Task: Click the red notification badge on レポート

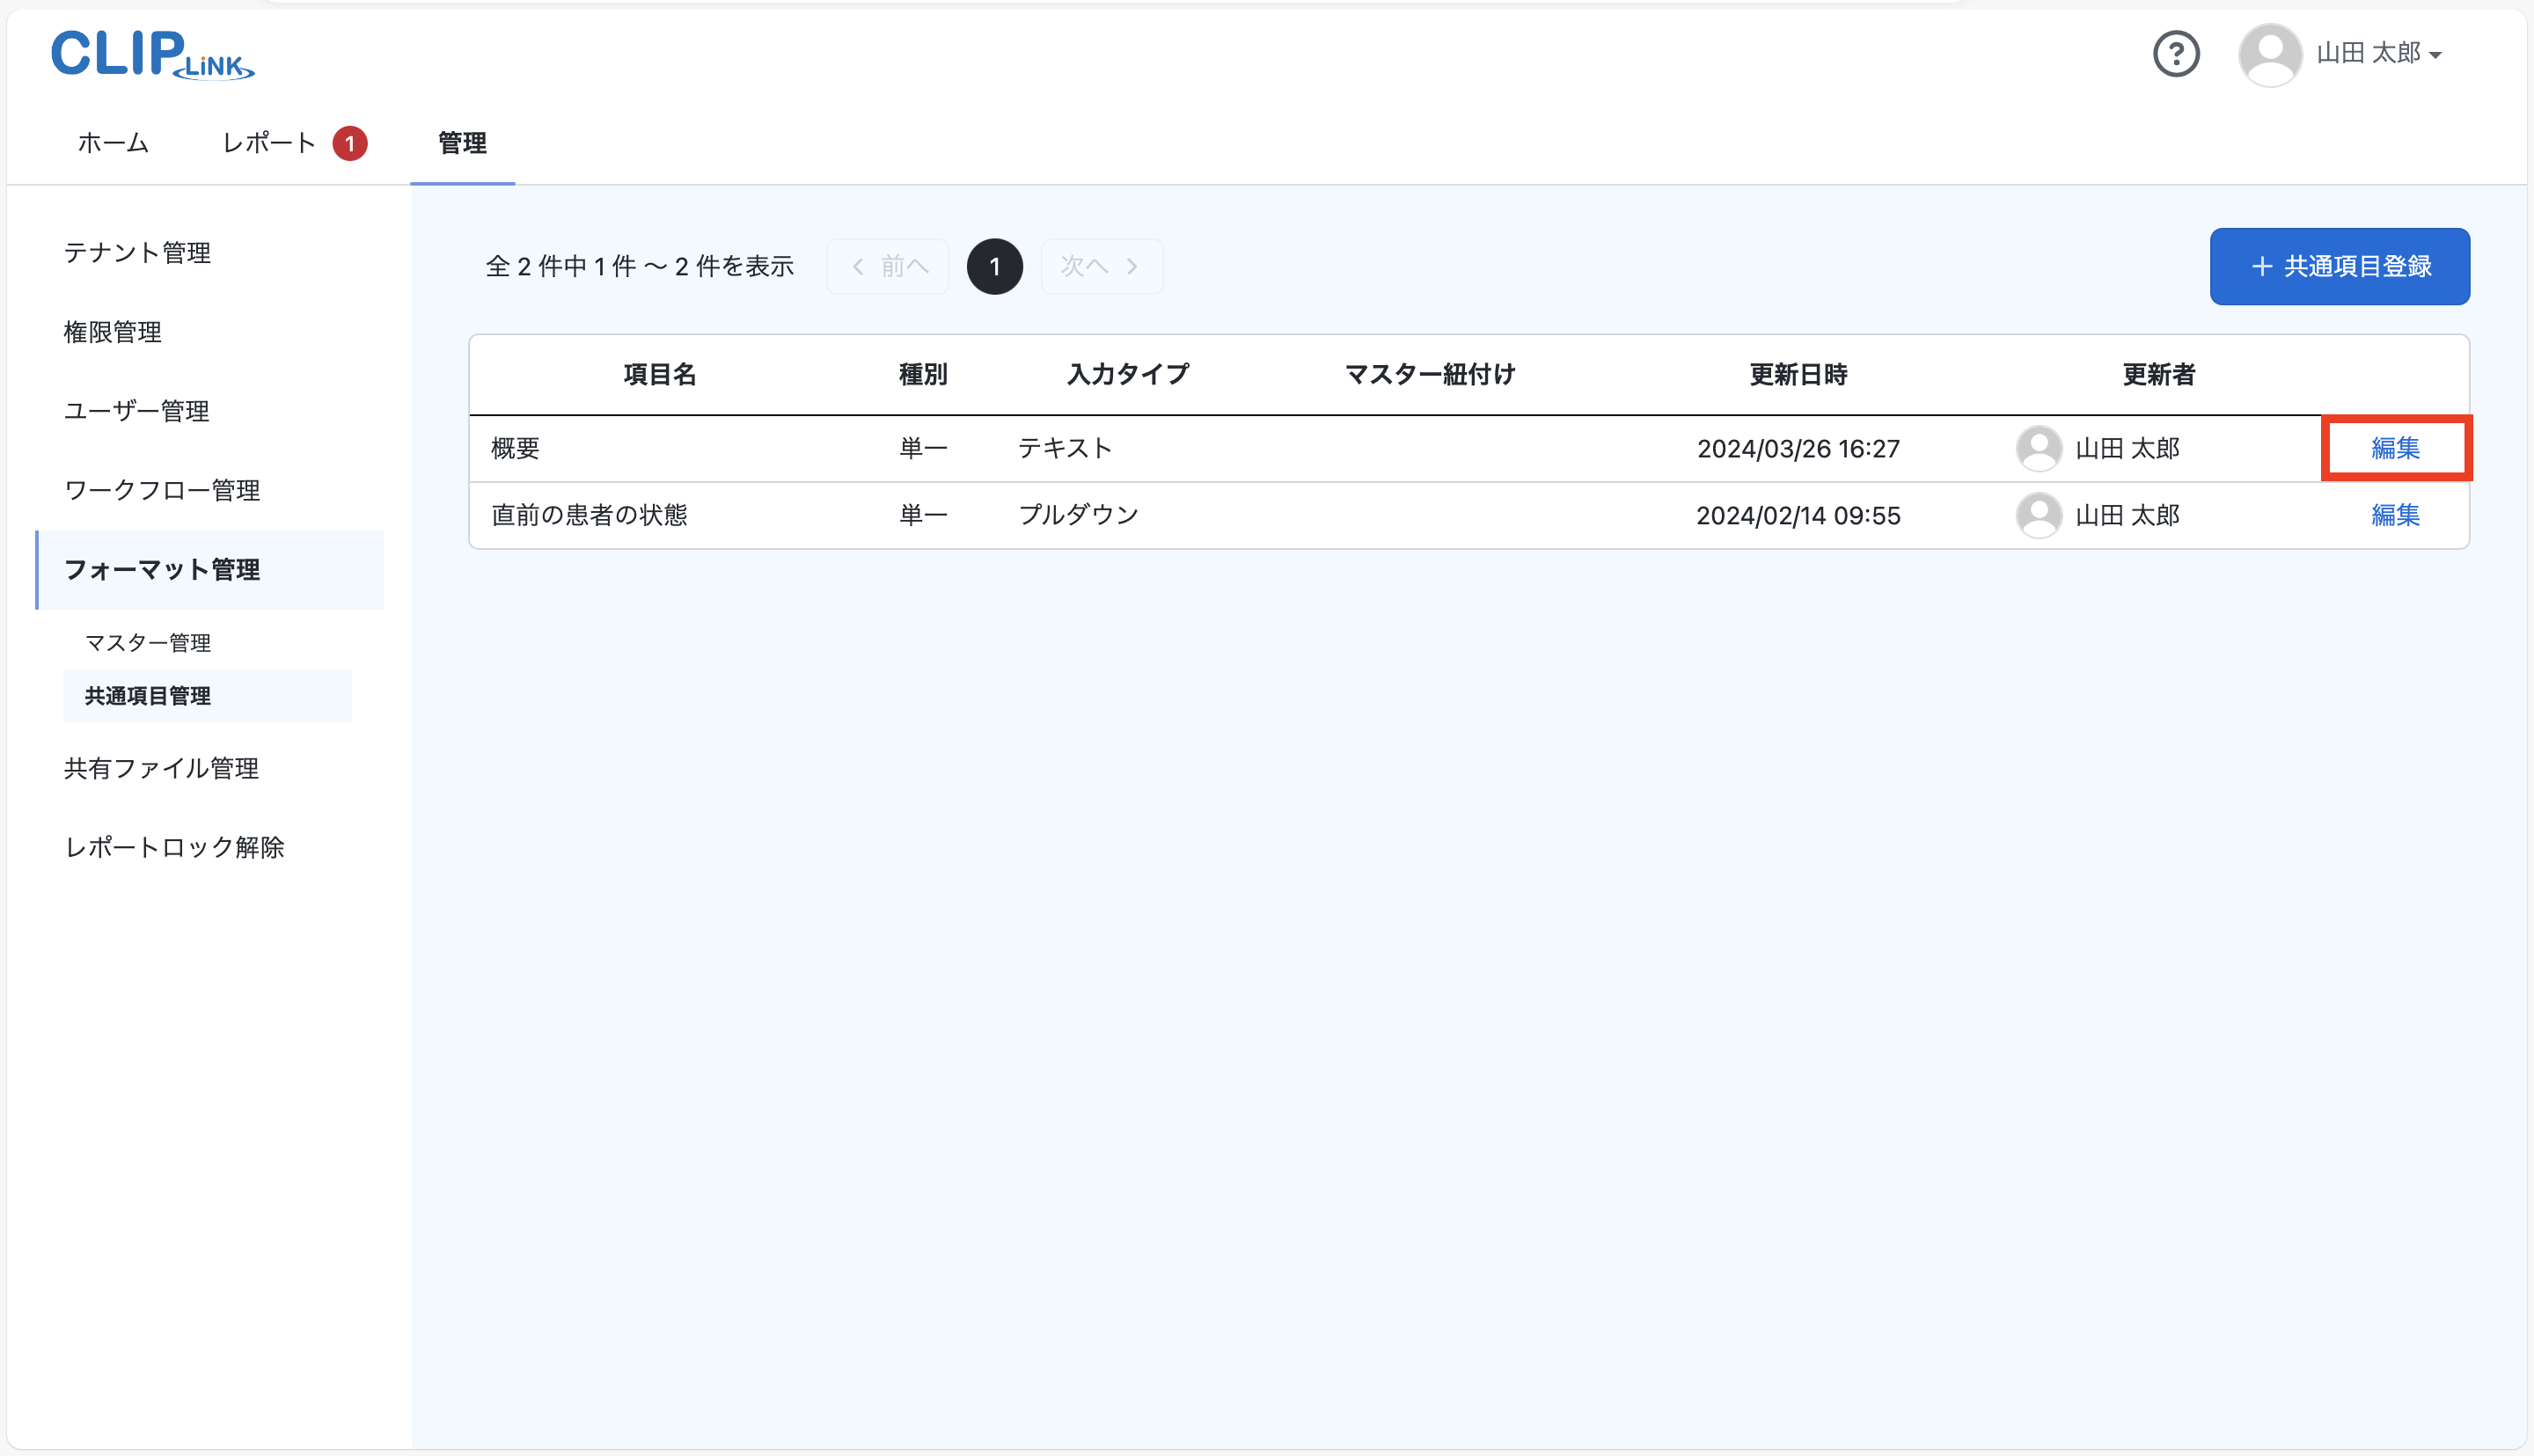Action: (x=349, y=143)
